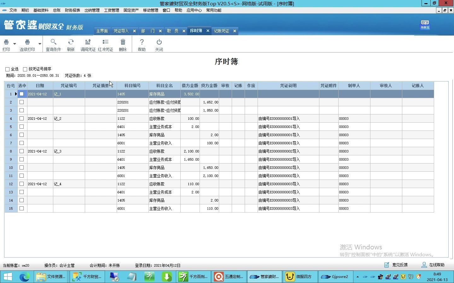The height and width of the screenshot is (283, 454).
Task: Switch to the 记账凭证 tab
Action: tap(222, 31)
